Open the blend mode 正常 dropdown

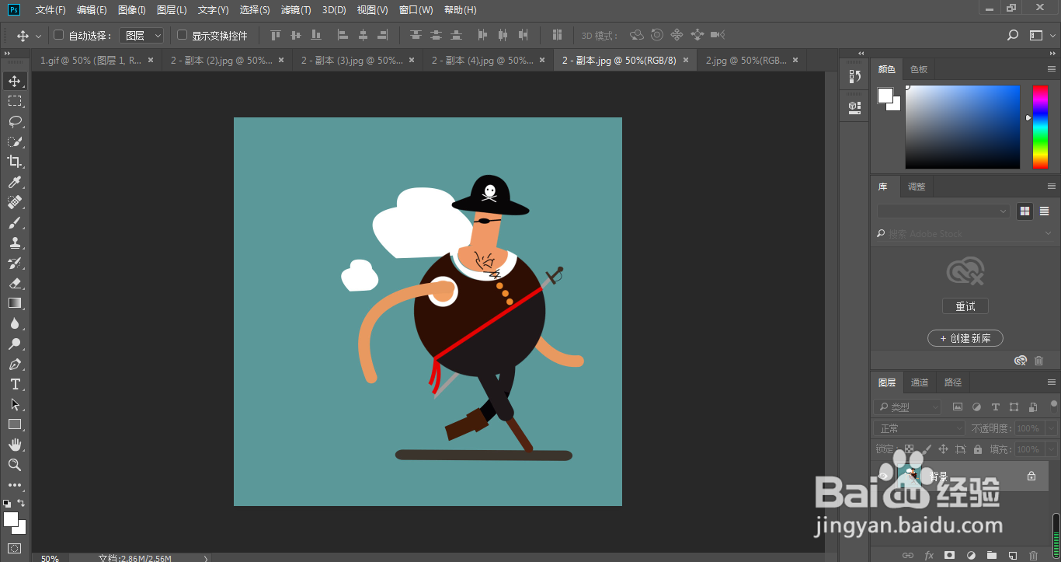(920, 428)
